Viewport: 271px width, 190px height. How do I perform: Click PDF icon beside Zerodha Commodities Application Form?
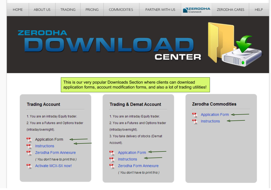click(195, 115)
